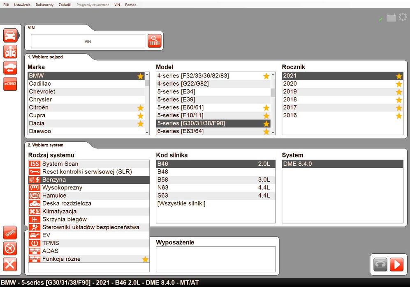Select Reset kontrolki serwisowej (SLR)
Screen dimensions: 410x287
(x=89, y=171)
